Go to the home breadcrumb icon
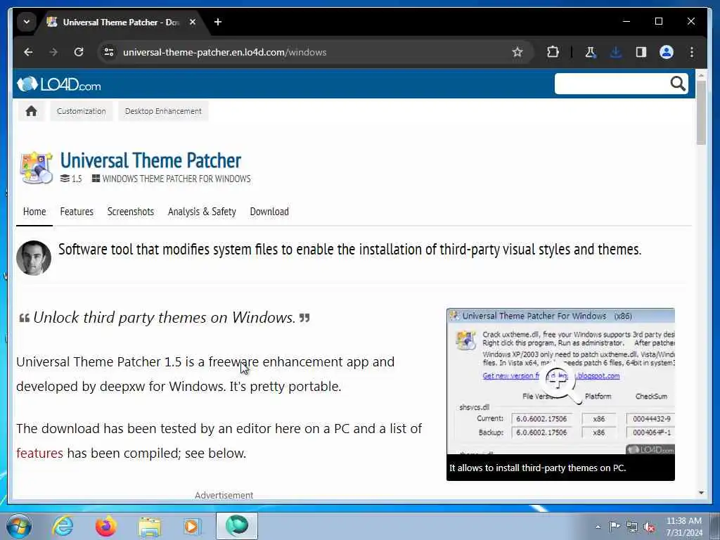The image size is (720, 540). click(31, 111)
